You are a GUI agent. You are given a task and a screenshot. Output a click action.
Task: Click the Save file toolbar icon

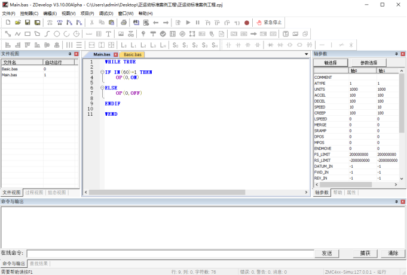click(x=27, y=23)
